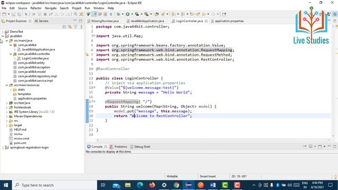Viewport: 338px width, 190px height.
Task: Open the Servers view tab
Action: pyautogui.click(x=41, y=21)
